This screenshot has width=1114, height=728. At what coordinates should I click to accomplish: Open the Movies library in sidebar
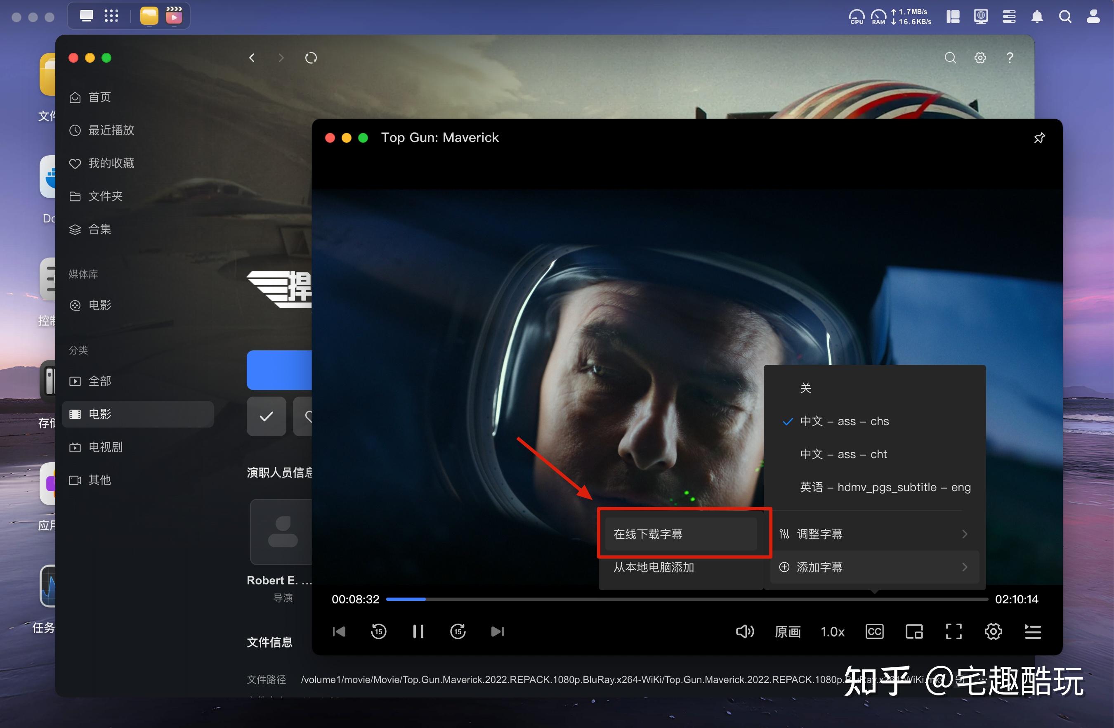[99, 305]
